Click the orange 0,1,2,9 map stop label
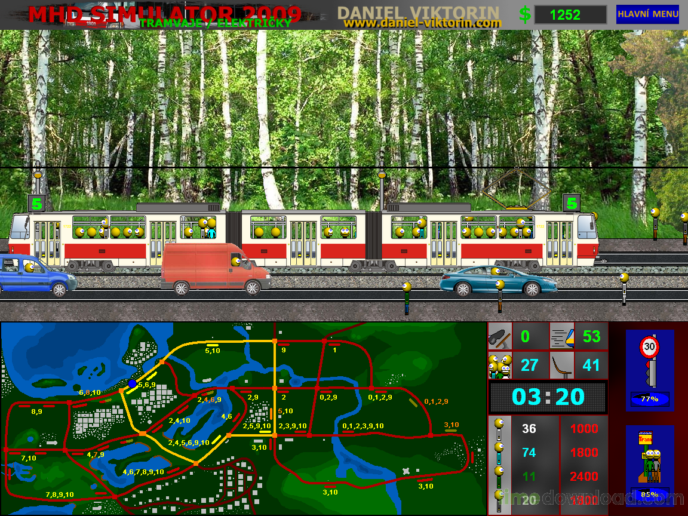688x516 pixels. pos(436,401)
